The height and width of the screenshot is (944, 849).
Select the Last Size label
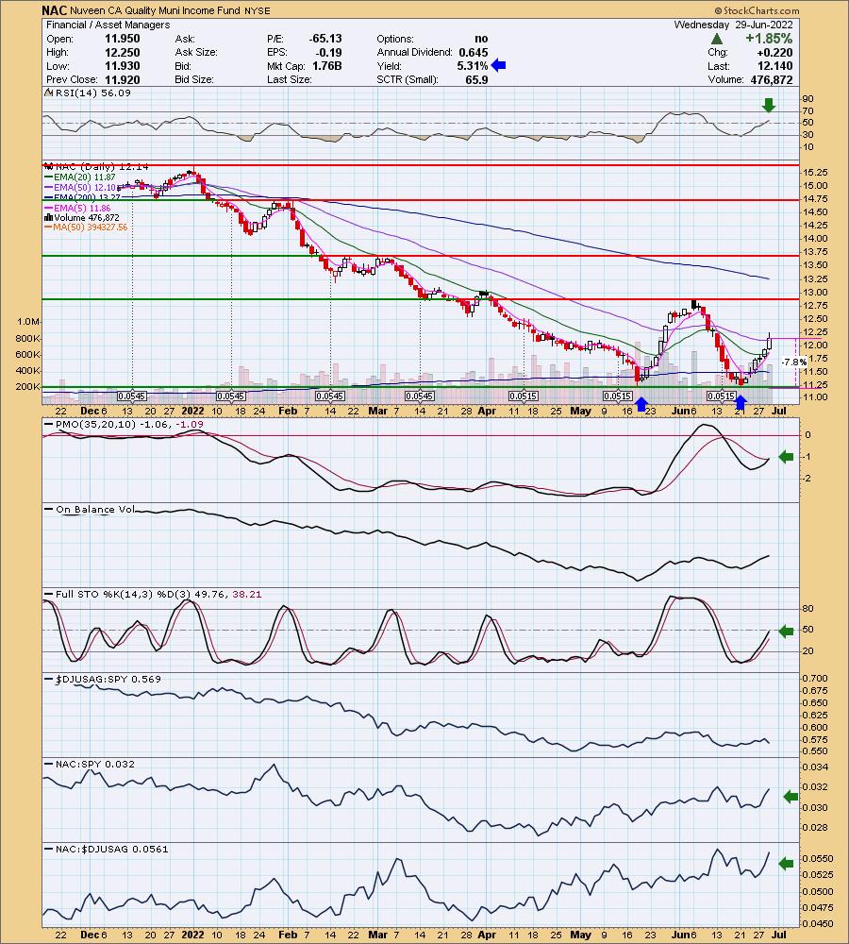(290, 80)
